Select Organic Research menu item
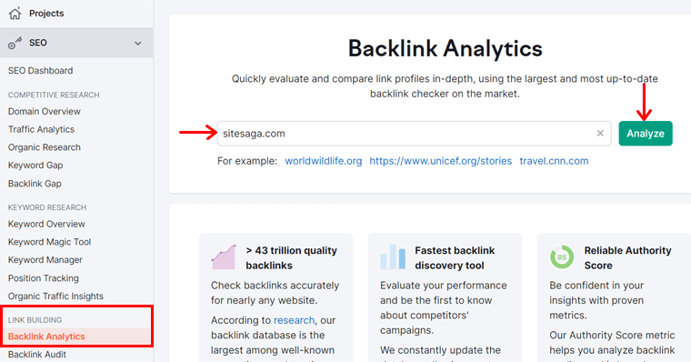Image resolution: width=691 pixels, height=362 pixels. [44, 147]
